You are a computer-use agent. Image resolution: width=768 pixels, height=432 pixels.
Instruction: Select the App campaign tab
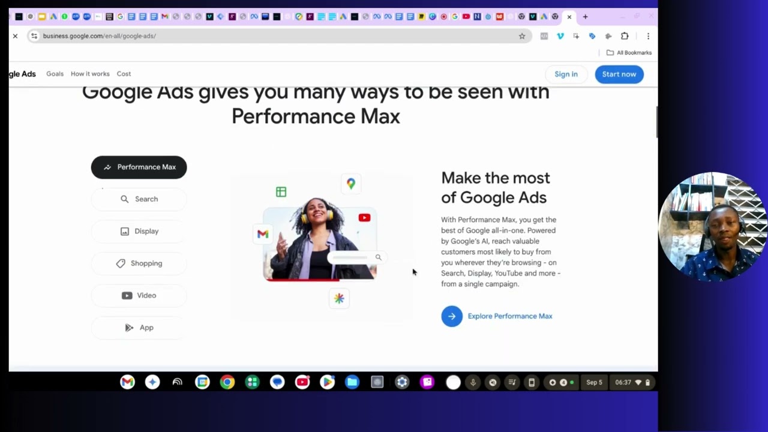coord(139,328)
